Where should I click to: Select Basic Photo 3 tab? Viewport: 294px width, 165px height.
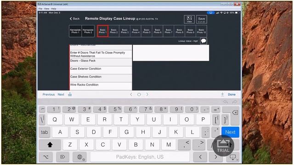click(124, 31)
